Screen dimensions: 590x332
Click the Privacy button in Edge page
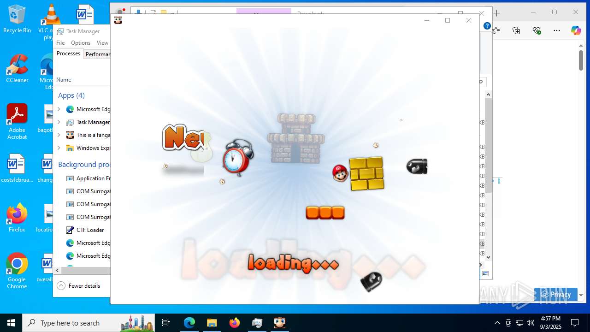point(556,294)
